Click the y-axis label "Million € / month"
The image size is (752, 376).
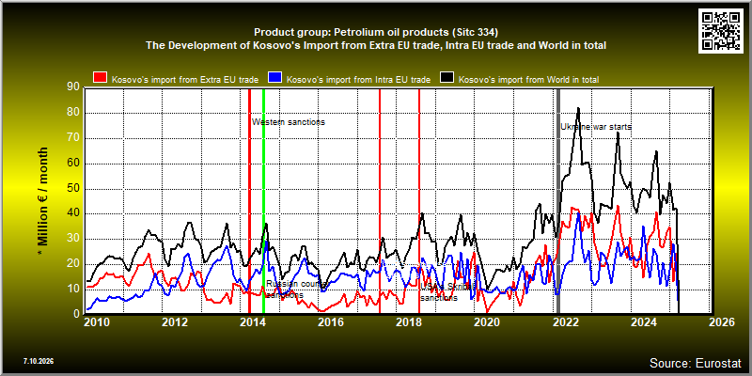point(43,200)
